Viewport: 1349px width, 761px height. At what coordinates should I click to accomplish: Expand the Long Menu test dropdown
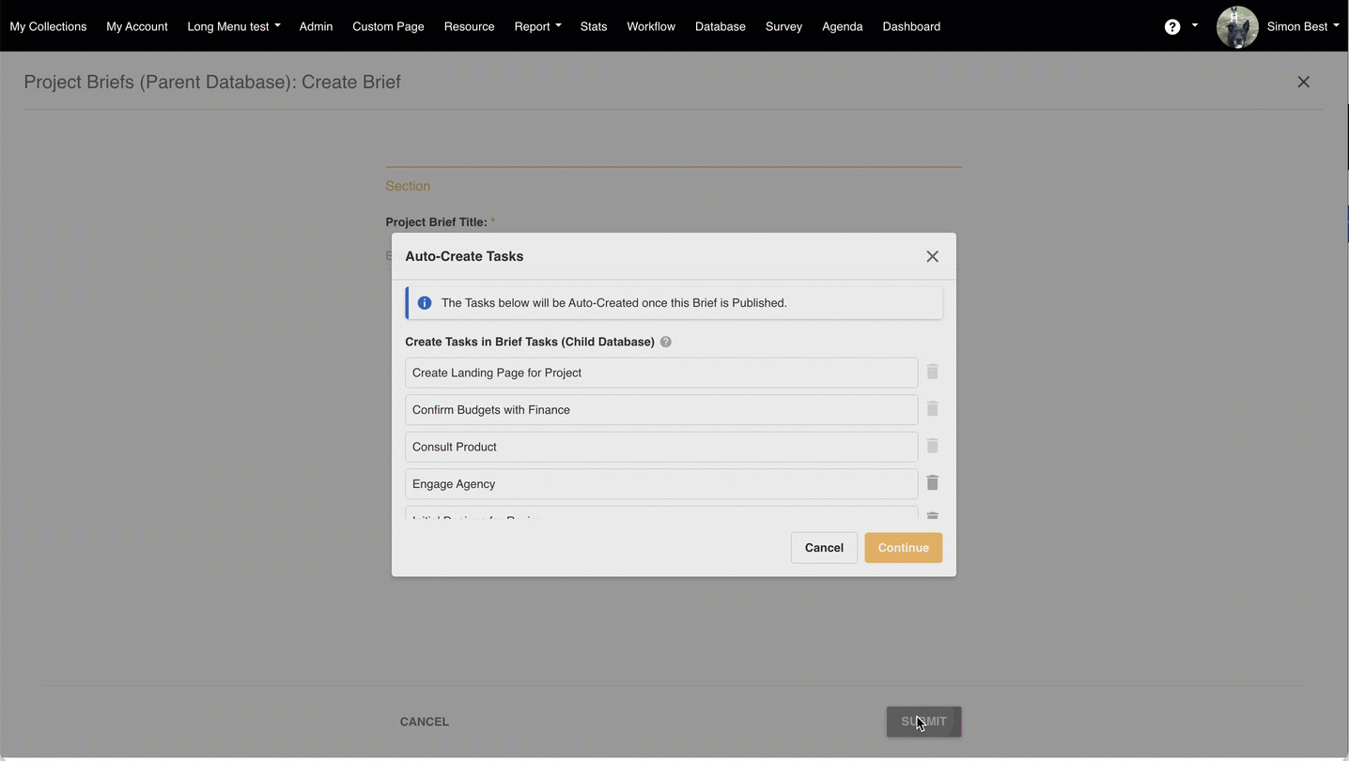tap(233, 26)
